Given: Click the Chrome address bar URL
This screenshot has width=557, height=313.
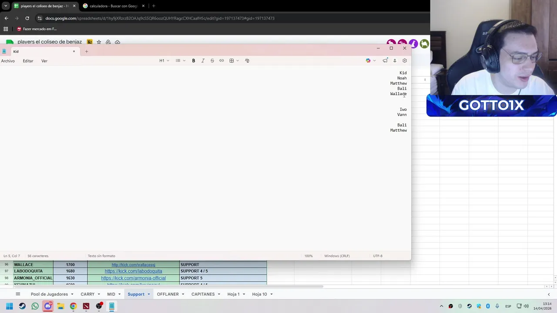Looking at the screenshot, I should (160, 18).
